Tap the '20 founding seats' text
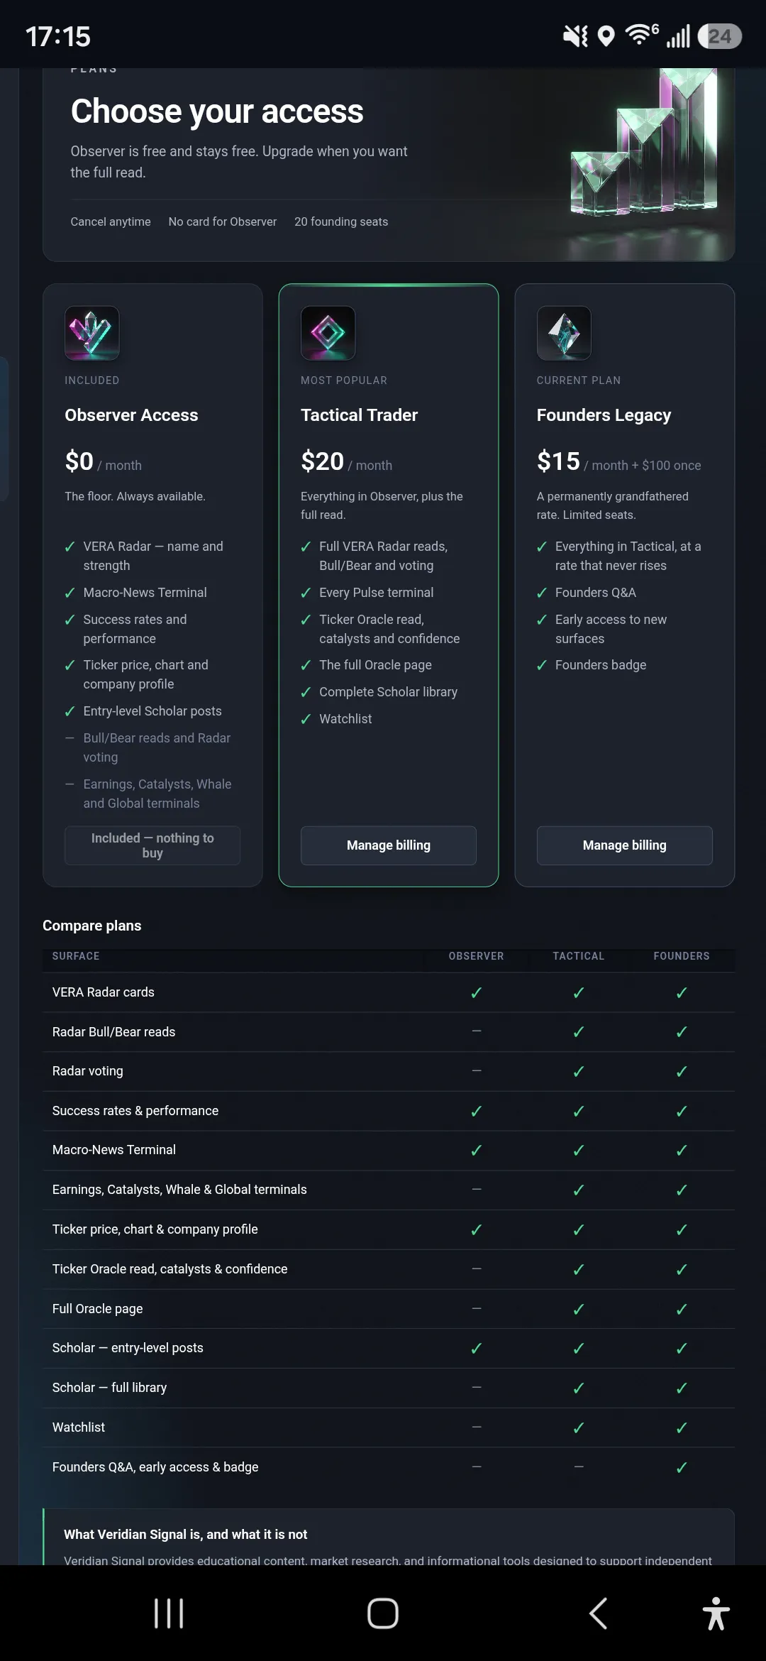 [341, 221]
